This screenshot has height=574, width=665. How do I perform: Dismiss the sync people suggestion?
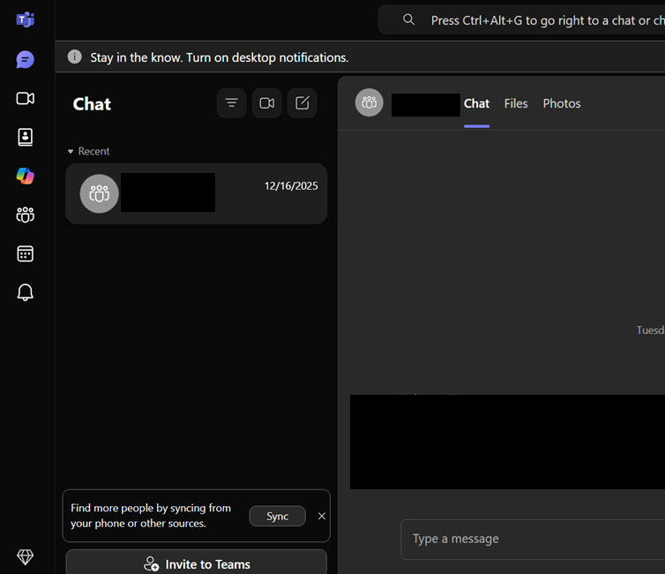322,516
